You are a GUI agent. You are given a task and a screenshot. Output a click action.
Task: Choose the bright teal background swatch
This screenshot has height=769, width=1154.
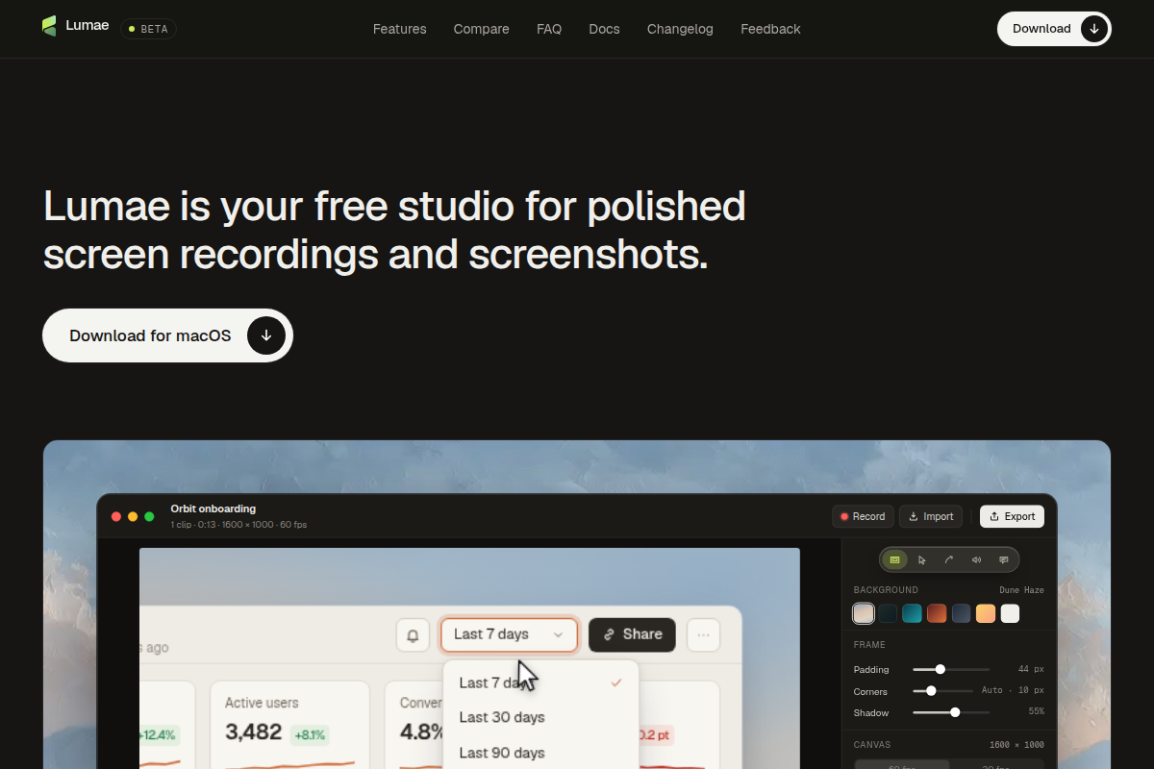pyautogui.click(x=912, y=613)
